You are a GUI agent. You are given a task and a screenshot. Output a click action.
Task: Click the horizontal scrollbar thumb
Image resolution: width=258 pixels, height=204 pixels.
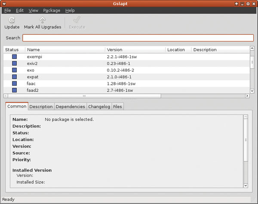tap(84, 96)
